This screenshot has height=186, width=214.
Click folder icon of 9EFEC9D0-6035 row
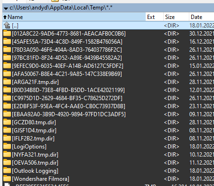point(7,65)
